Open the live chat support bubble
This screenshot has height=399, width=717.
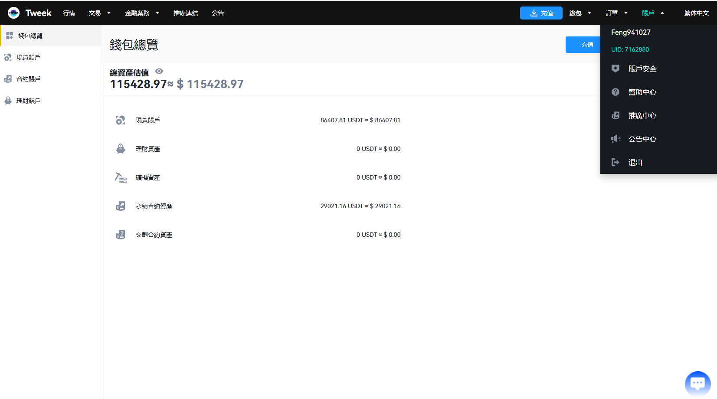pos(697,383)
